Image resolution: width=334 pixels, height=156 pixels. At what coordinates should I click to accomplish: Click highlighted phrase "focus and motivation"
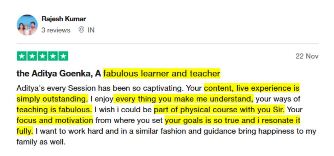click(55, 120)
